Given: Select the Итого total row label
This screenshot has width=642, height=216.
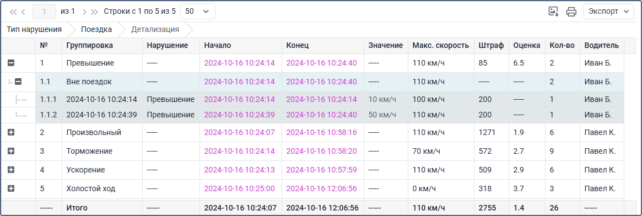Looking at the screenshot, I should pos(77,208).
